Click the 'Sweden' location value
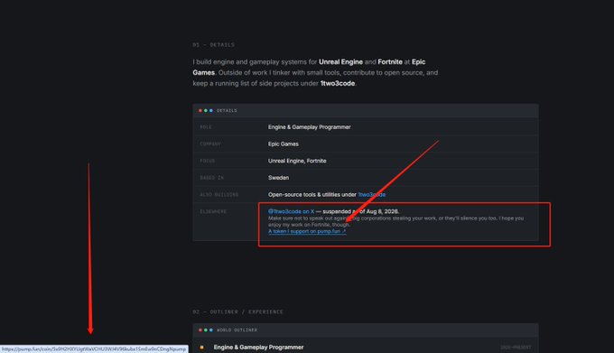The image size is (614, 353). coord(278,178)
